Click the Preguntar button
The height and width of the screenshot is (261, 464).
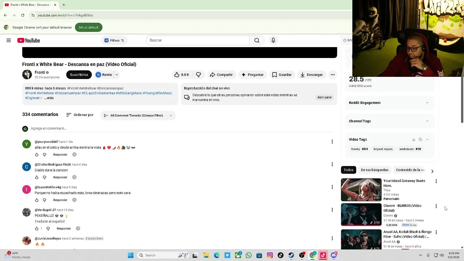252,75
